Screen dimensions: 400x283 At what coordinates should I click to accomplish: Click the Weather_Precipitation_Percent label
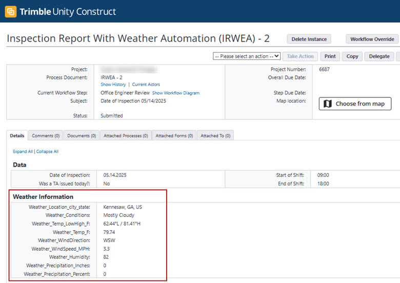coord(57,274)
